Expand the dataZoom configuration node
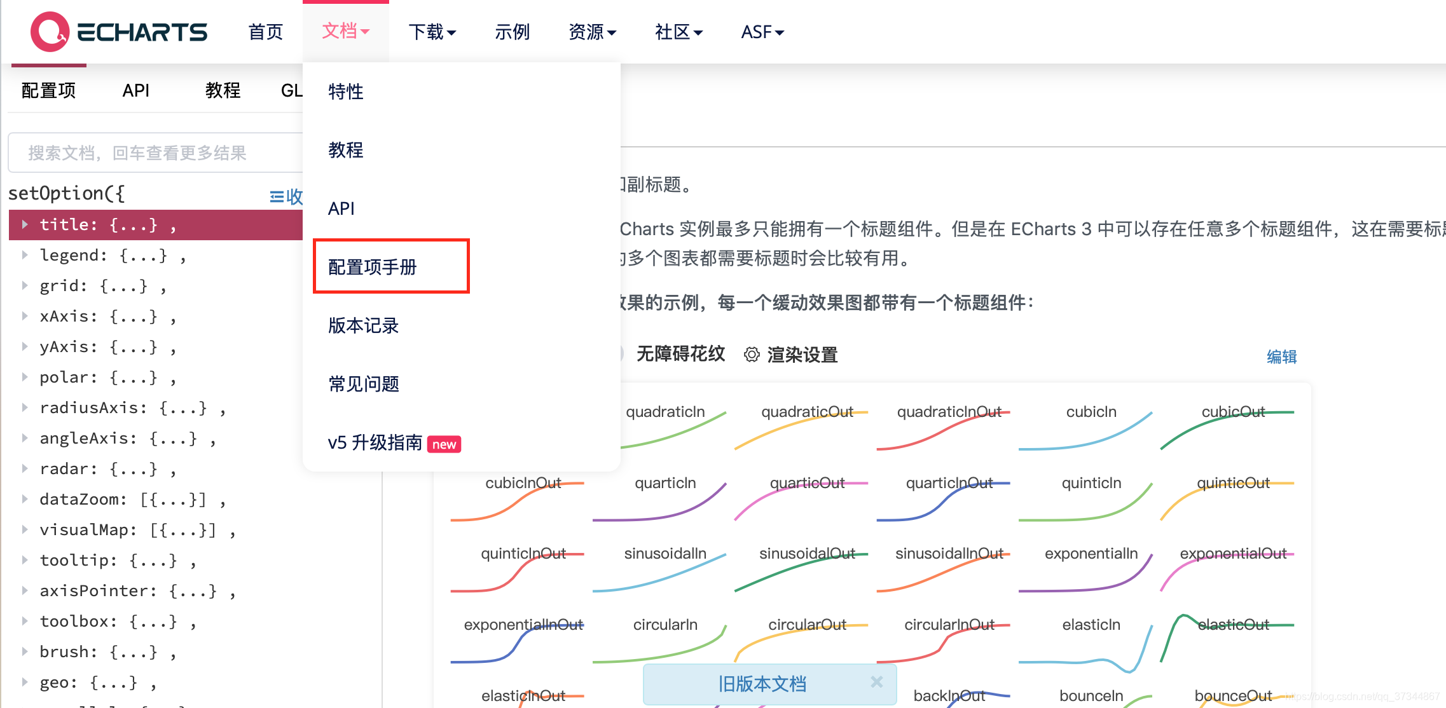The image size is (1446, 708). click(25, 500)
